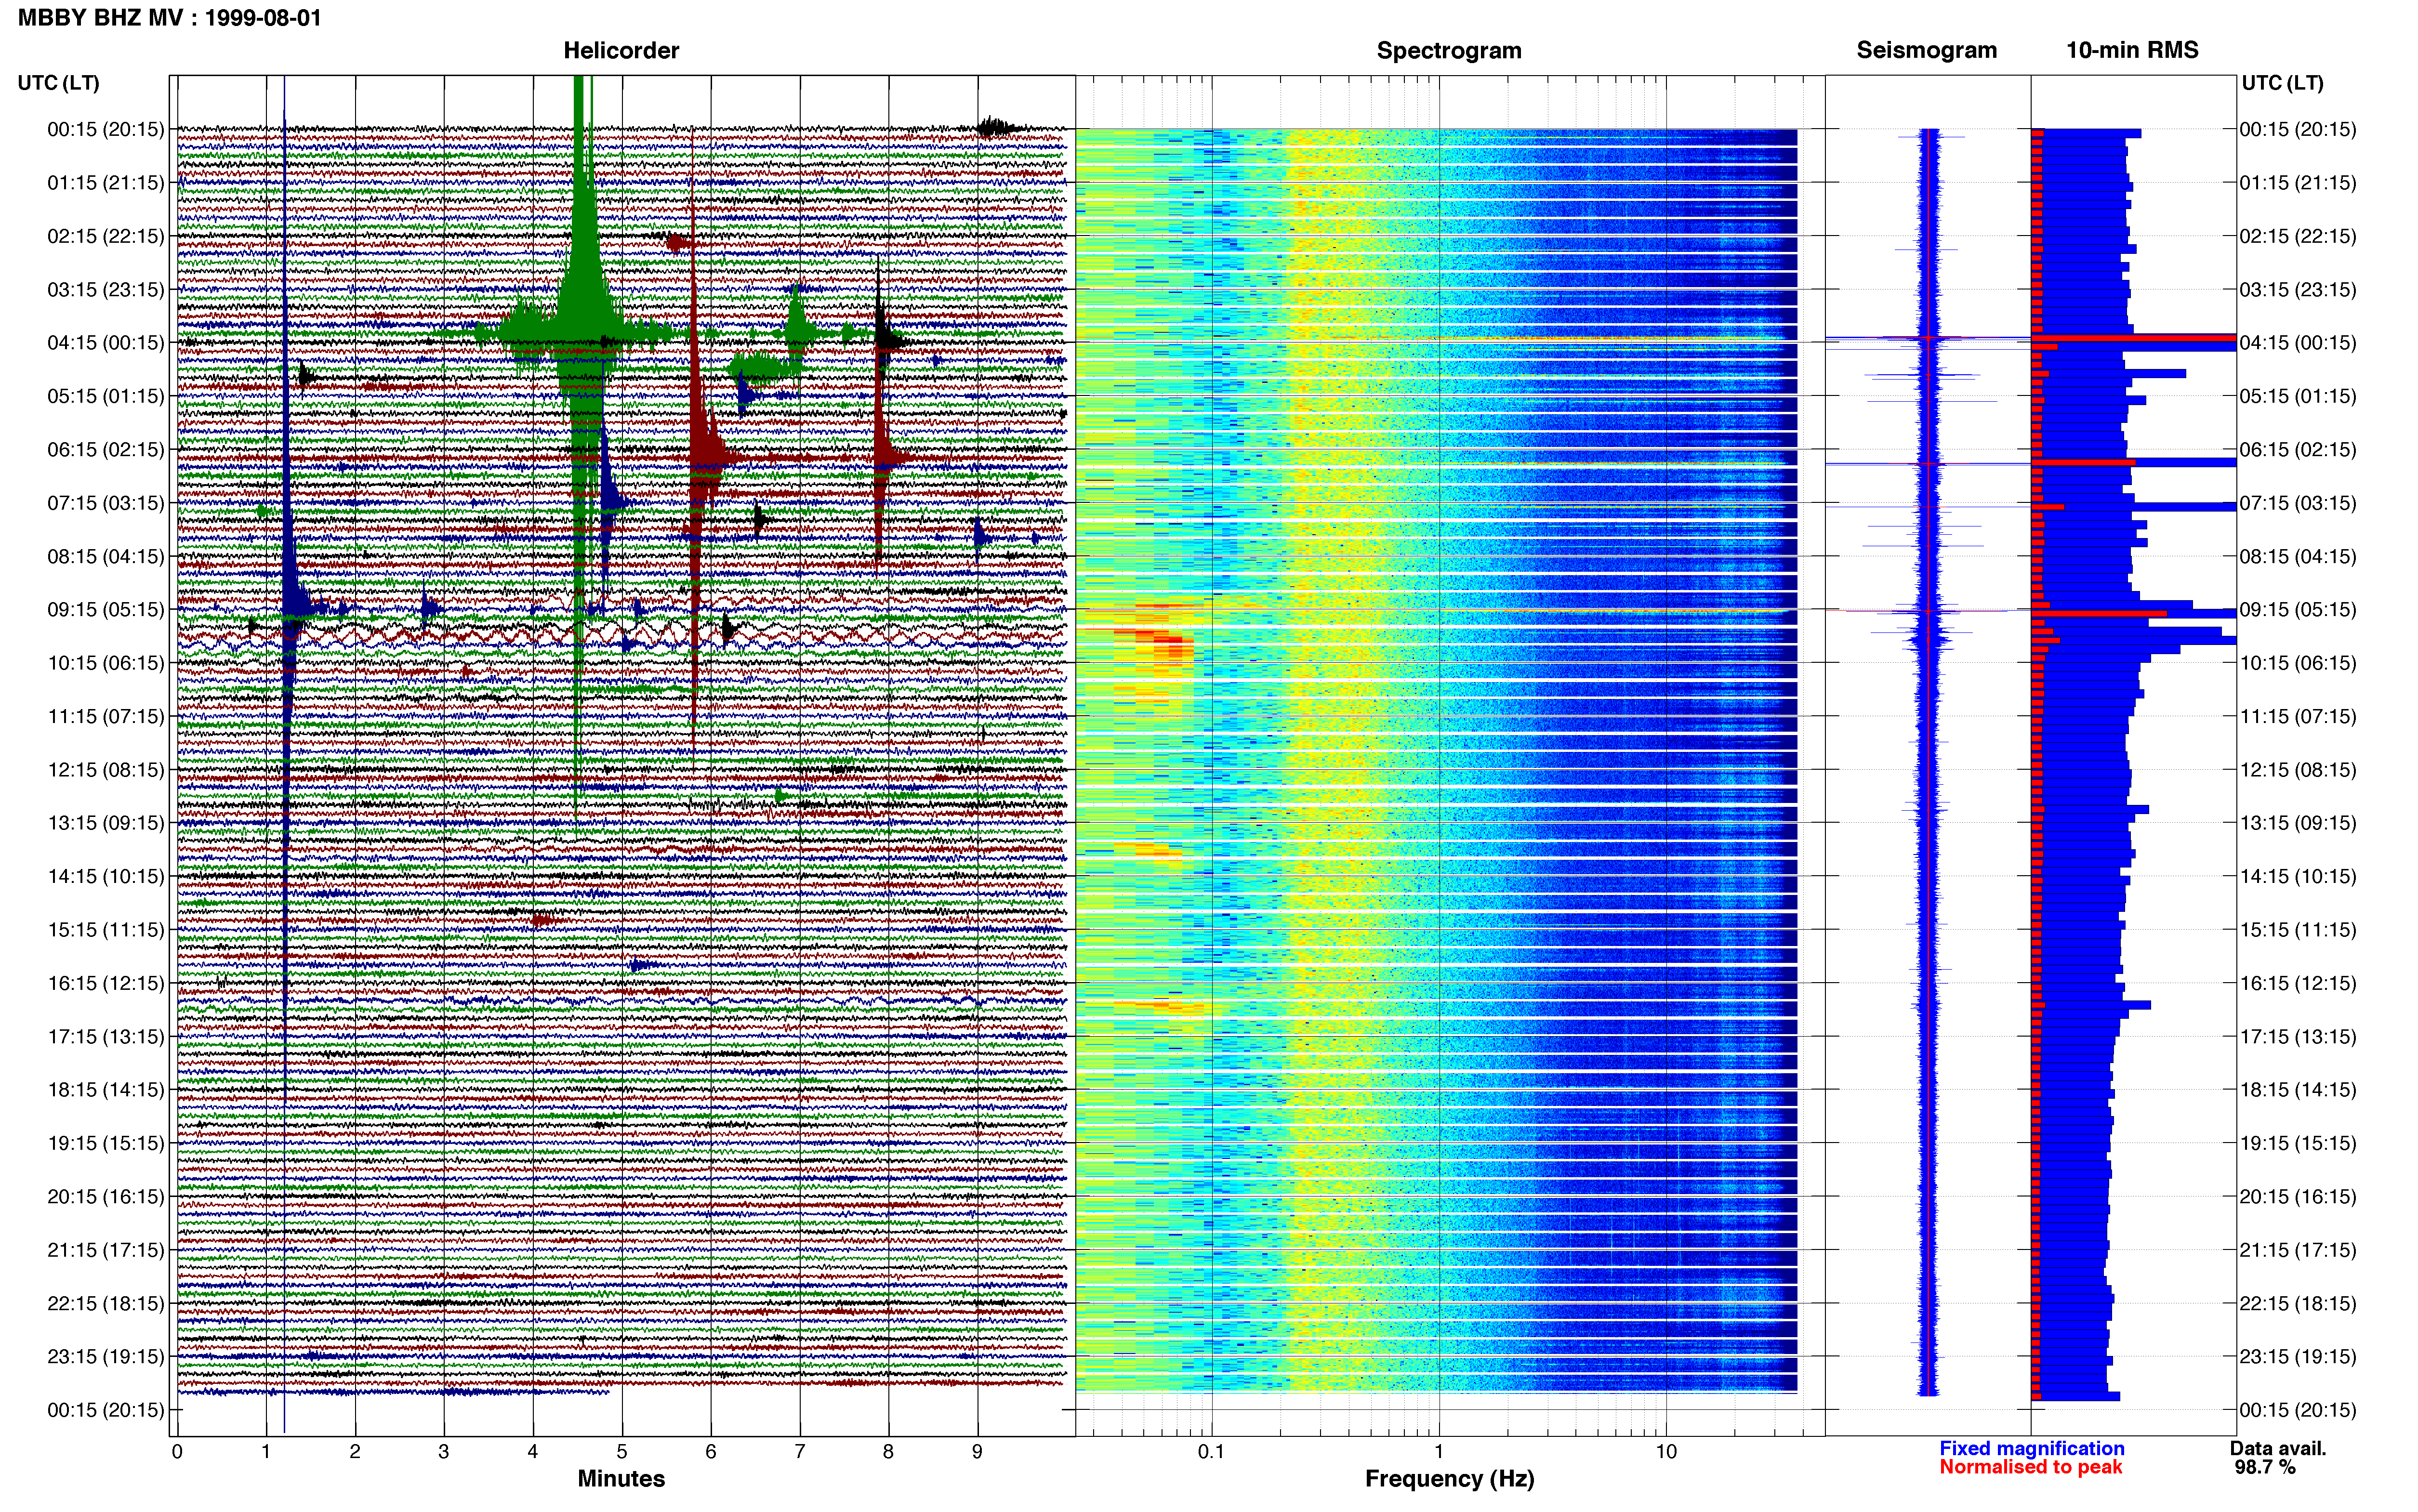Click left-axis time label '18:15 (14:15)'
Viewport: 2418px width, 1512px height.
point(106,1090)
